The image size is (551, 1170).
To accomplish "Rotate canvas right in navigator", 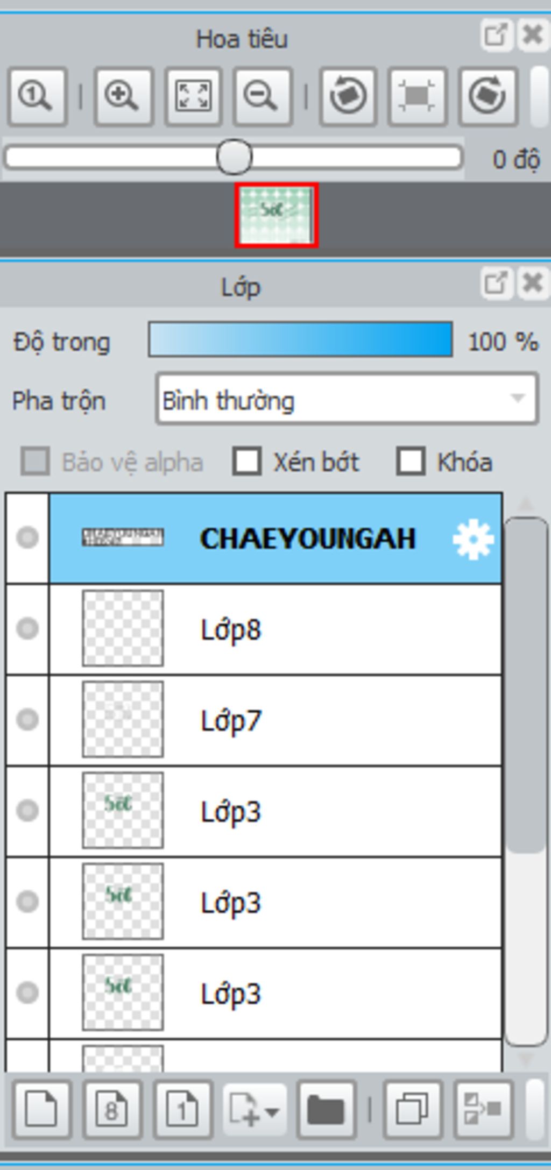I will point(488,96).
